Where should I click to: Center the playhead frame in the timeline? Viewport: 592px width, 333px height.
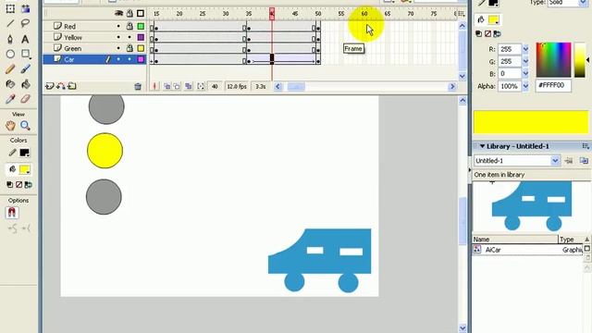[x=154, y=86]
